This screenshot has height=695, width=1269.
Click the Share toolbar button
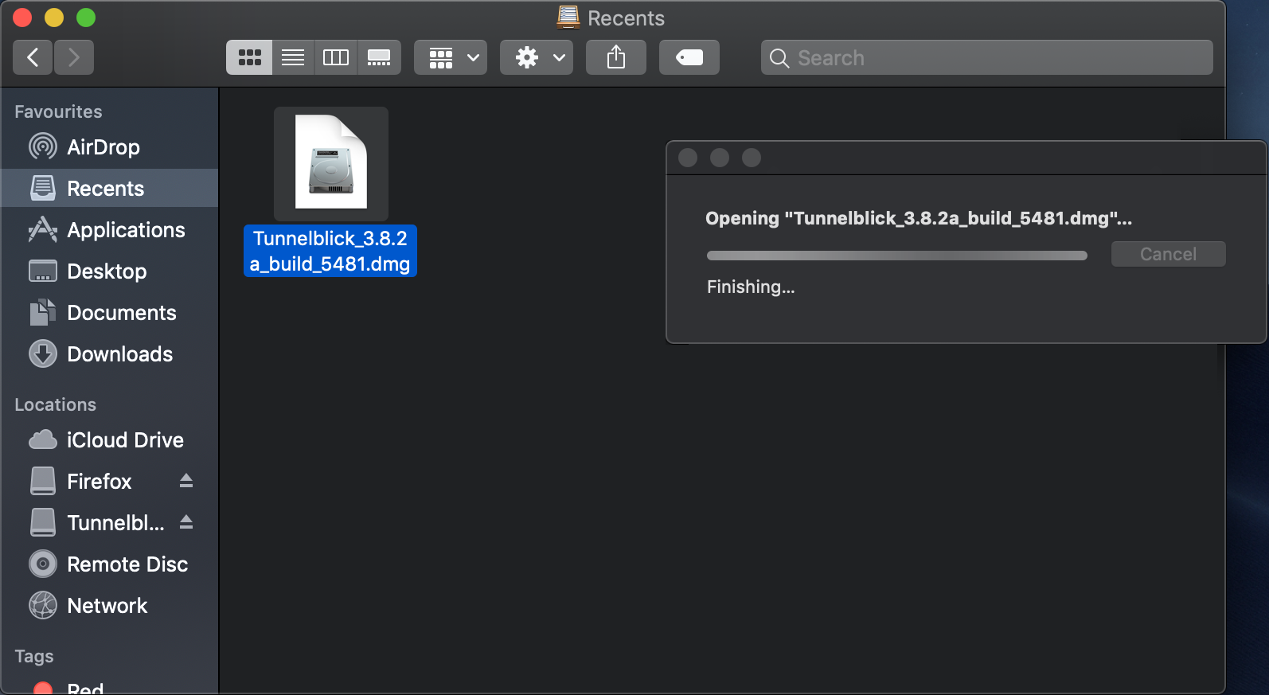point(616,57)
